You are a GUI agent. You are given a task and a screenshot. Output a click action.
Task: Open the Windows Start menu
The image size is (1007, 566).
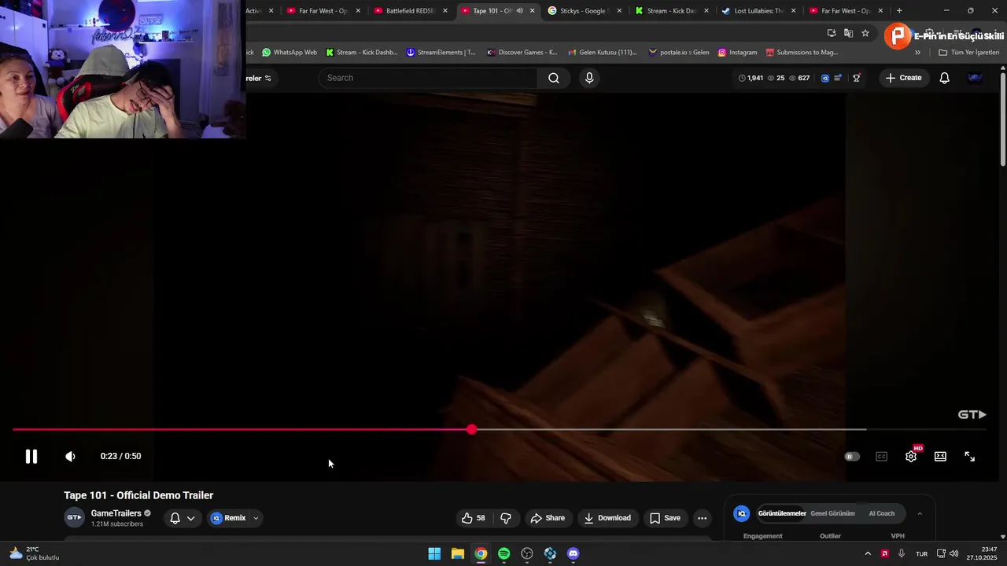[434, 553]
